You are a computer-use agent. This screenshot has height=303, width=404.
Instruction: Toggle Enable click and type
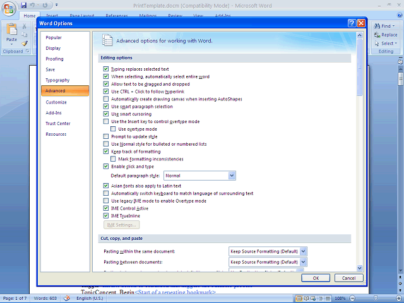(x=106, y=167)
